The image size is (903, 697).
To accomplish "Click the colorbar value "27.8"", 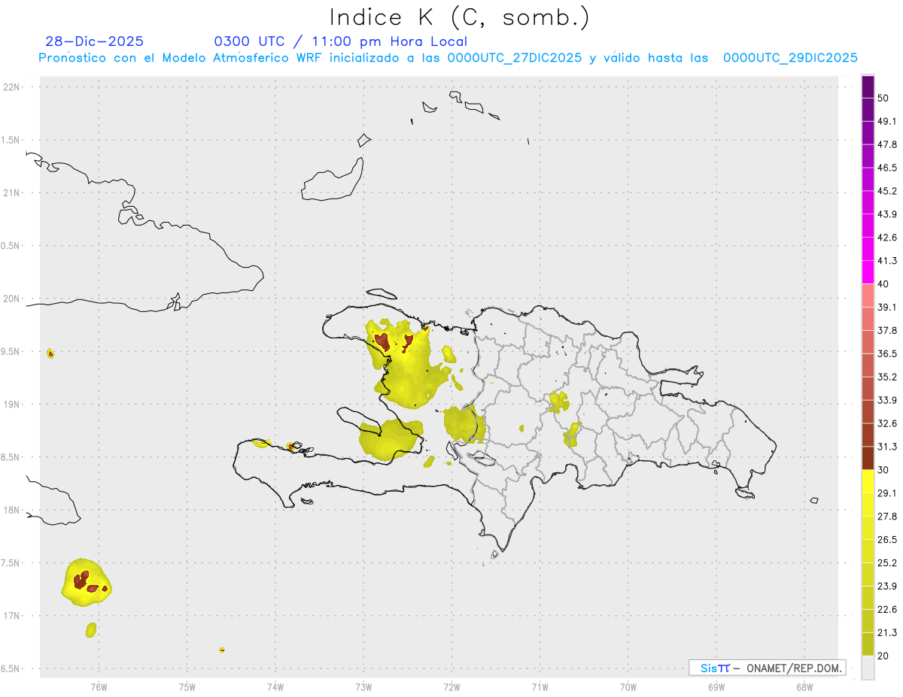I will tap(887, 517).
